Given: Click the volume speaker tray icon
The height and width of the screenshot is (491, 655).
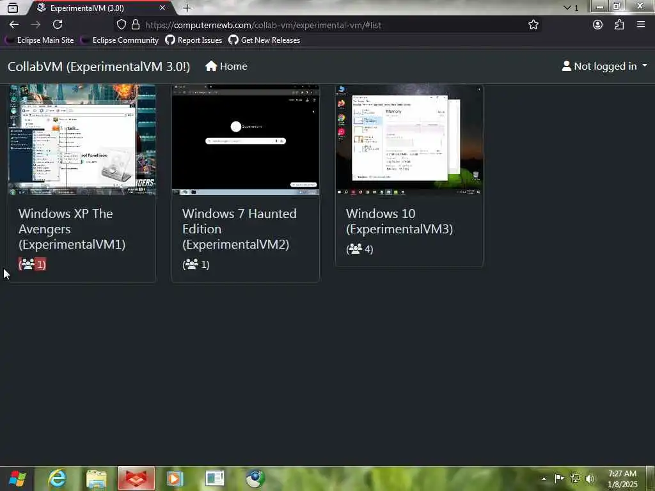Looking at the screenshot, I should pyautogui.click(x=590, y=478).
